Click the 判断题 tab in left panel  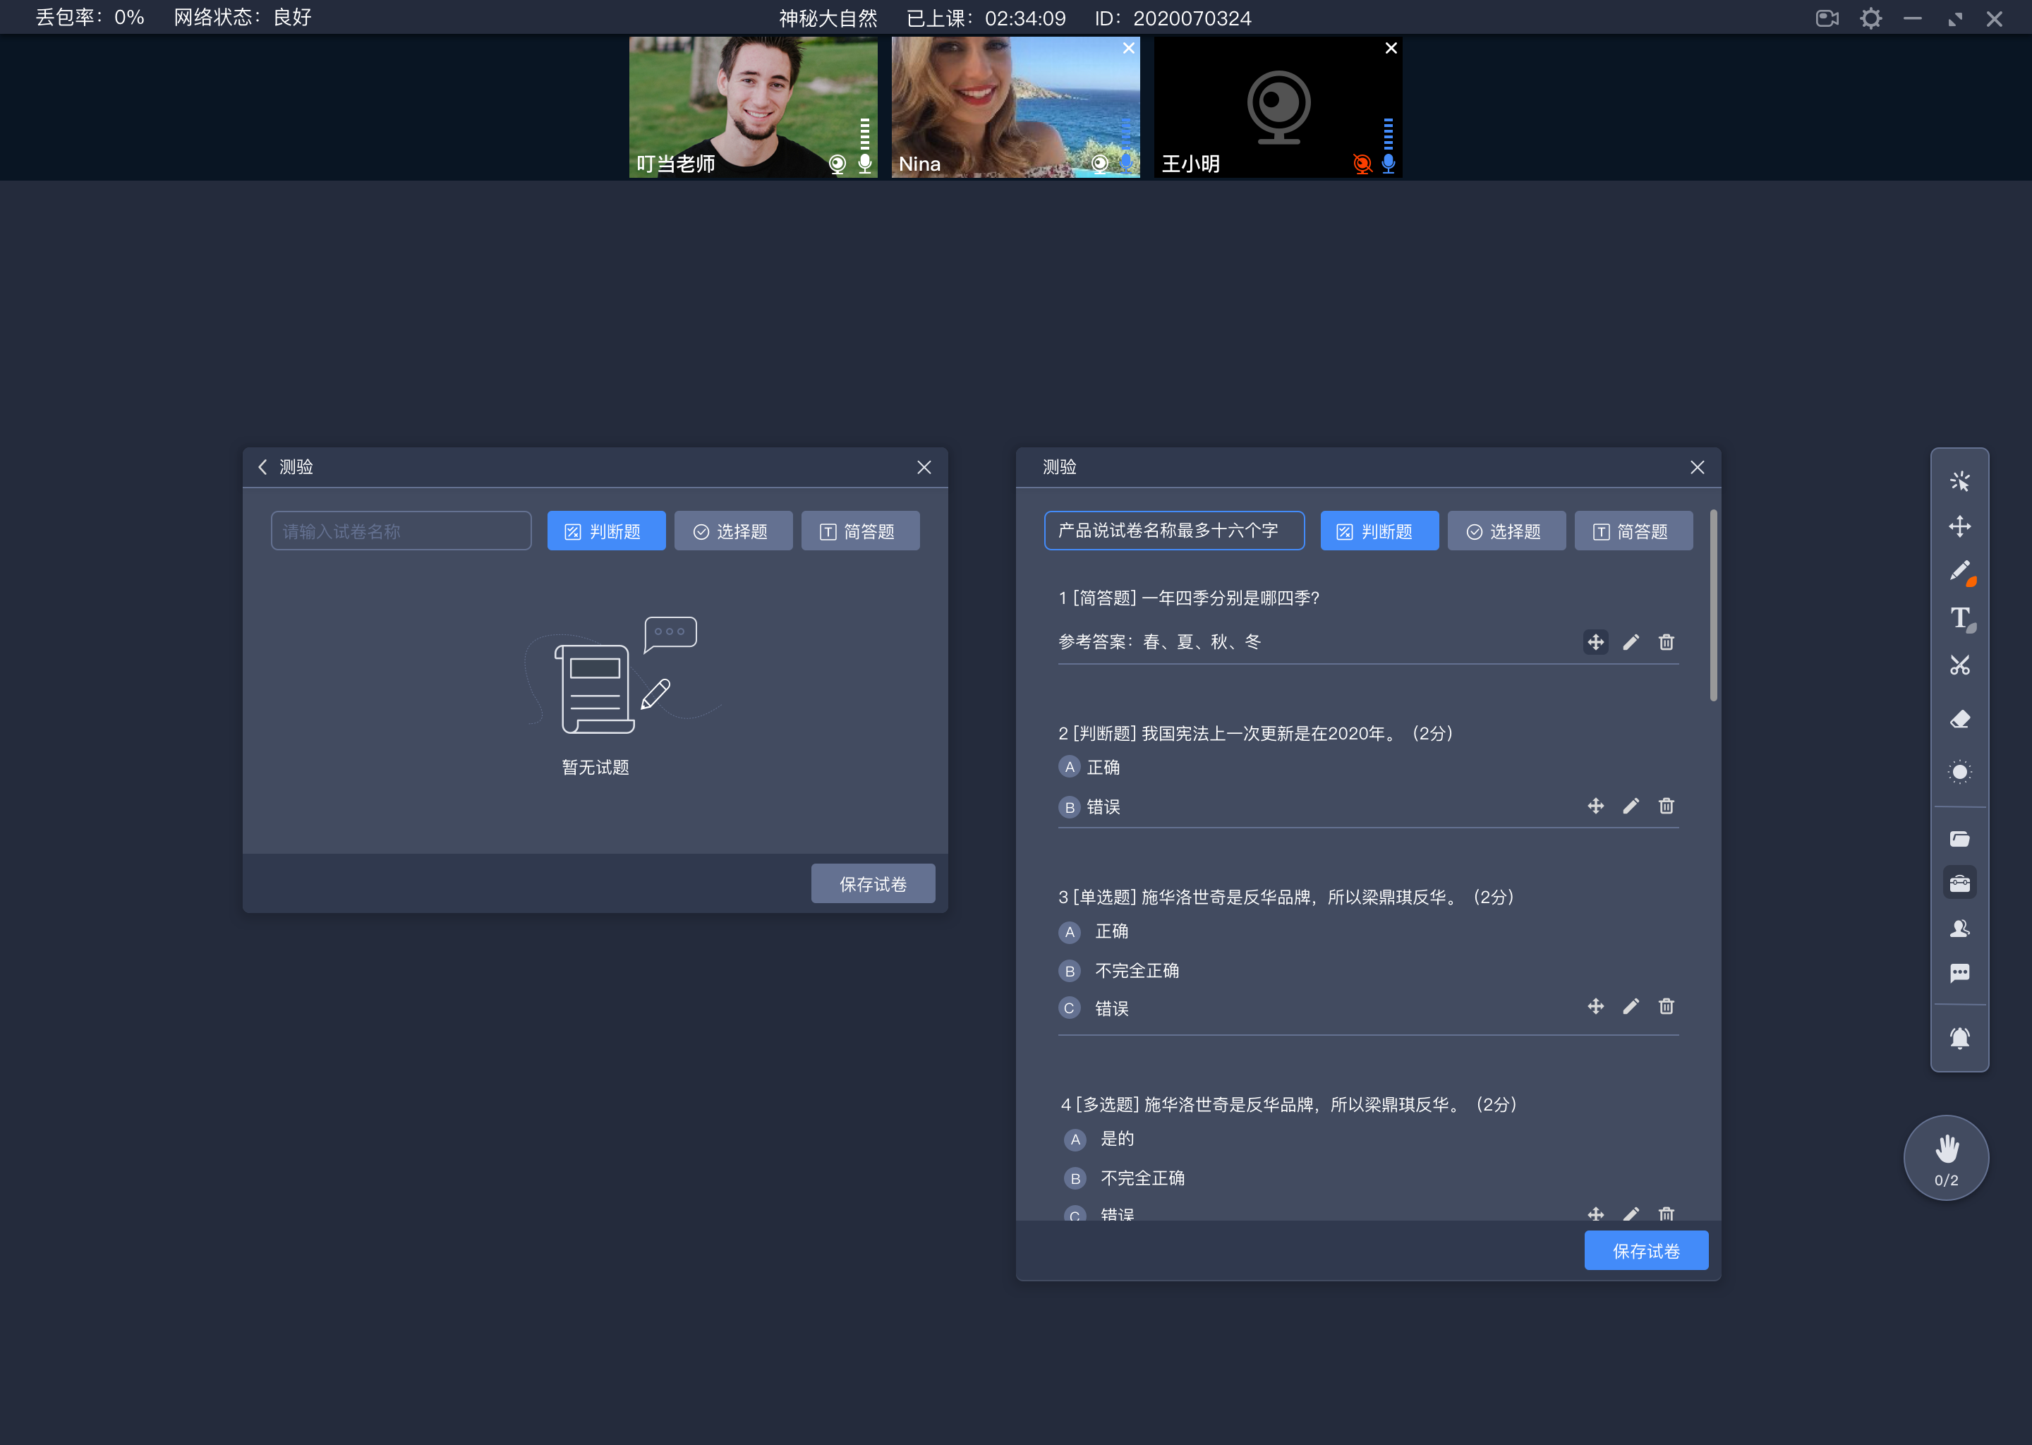(x=603, y=530)
